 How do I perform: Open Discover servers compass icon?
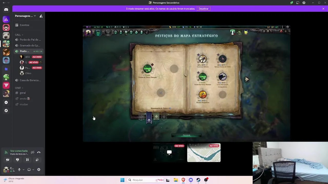click(x=6, y=111)
